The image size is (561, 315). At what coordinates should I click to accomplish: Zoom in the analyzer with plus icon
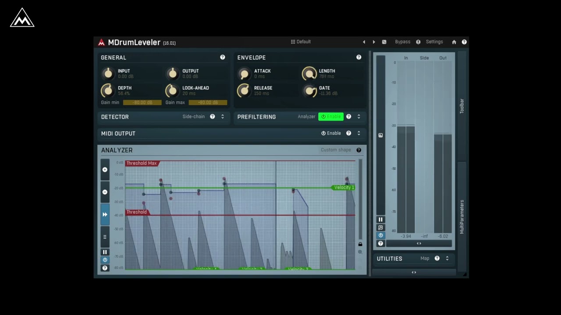[x=105, y=170]
